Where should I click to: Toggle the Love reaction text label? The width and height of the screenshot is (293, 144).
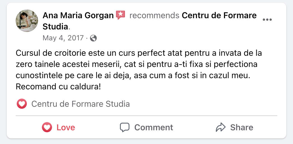click(x=66, y=127)
